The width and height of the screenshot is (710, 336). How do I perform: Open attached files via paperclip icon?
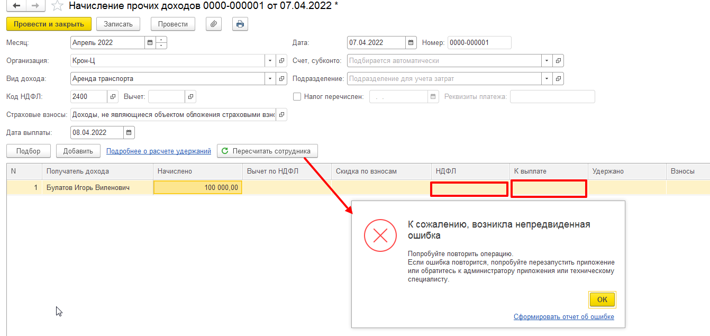(x=213, y=24)
